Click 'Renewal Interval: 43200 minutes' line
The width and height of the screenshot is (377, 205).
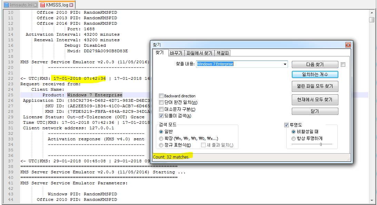pos(77,40)
